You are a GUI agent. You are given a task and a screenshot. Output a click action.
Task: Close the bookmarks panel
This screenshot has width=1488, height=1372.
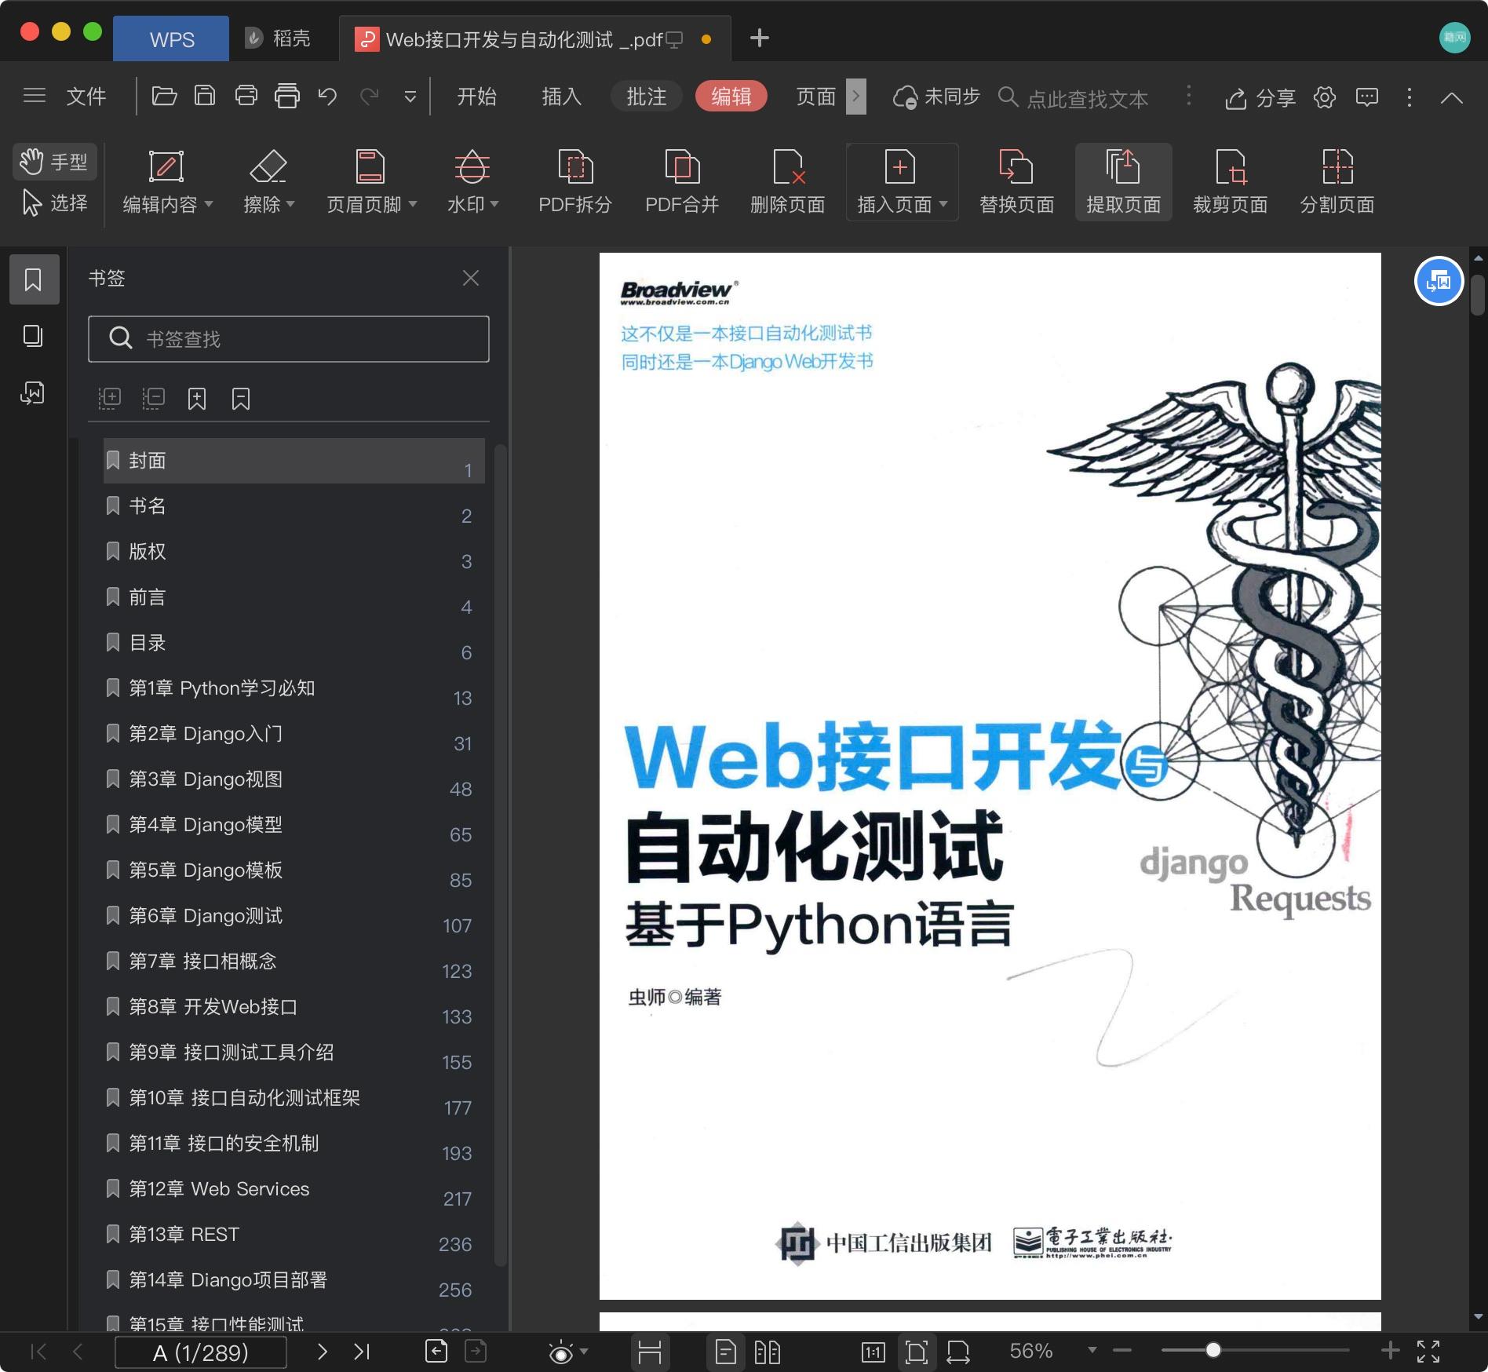click(471, 278)
